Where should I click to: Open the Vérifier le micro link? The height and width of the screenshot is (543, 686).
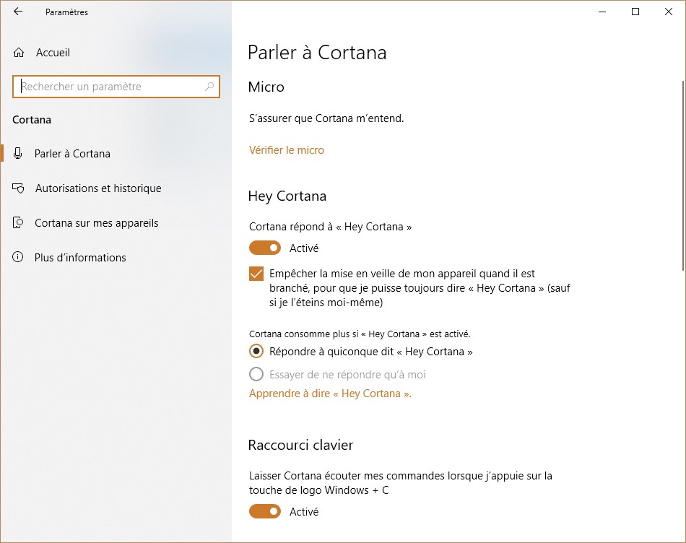(x=287, y=150)
